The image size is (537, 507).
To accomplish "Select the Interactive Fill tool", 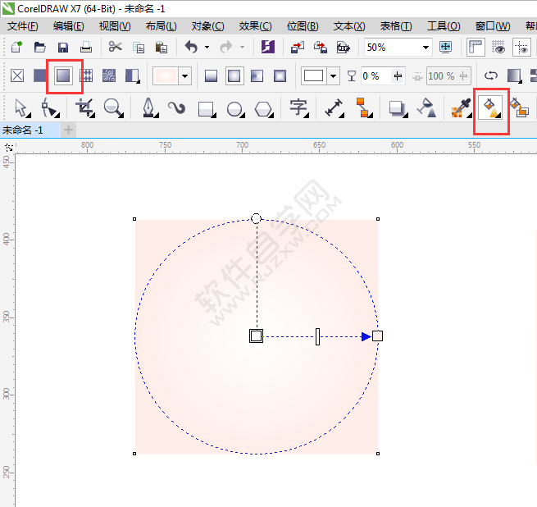I will (x=490, y=107).
